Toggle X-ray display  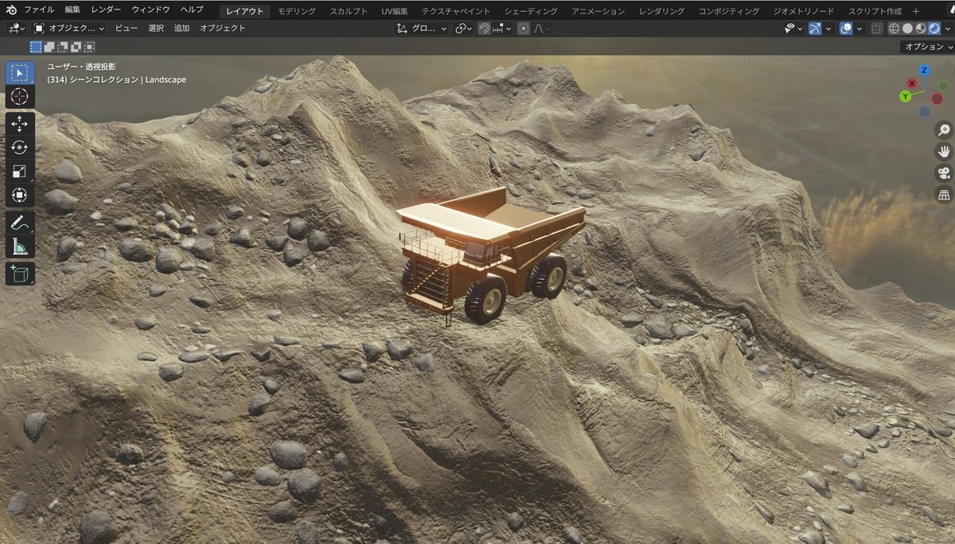click(876, 28)
